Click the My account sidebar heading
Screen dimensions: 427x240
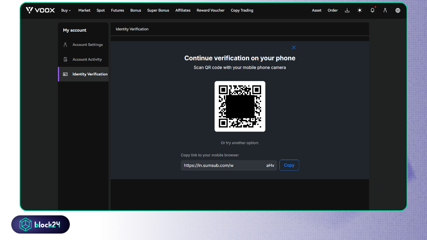coord(75,30)
